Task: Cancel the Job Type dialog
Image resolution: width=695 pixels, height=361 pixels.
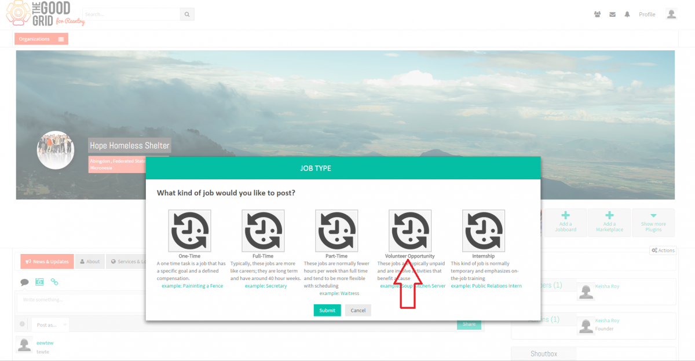Action: [x=358, y=311]
